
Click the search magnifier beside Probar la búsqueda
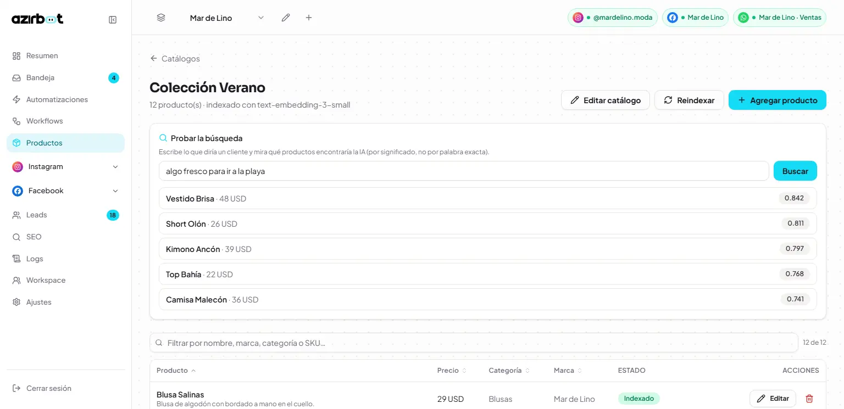pos(163,138)
